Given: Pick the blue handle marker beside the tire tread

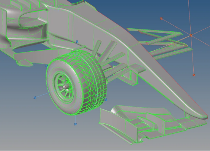Looking at the screenshot, I should click(x=106, y=99).
